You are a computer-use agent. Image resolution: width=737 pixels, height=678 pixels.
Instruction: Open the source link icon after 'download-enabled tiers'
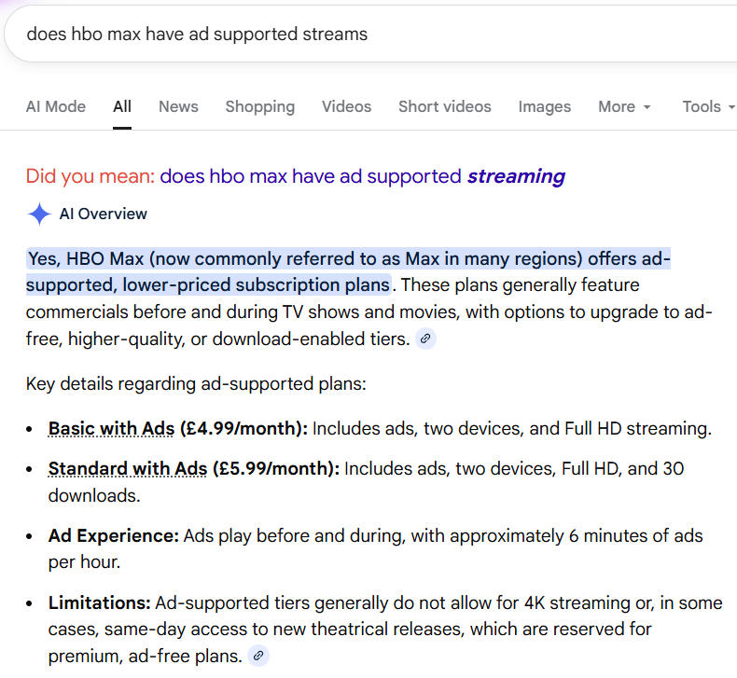pyautogui.click(x=425, y=339)
